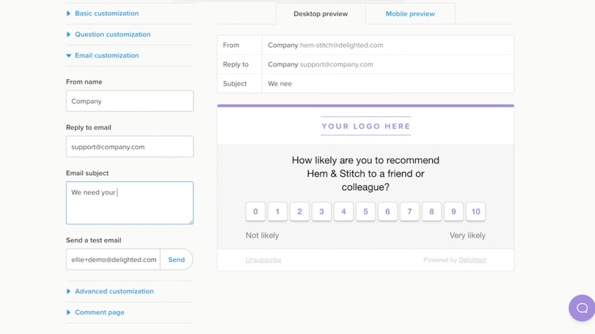Click the survey question text in the preview
Screen dimensions: 595x334
pos(365,173)
